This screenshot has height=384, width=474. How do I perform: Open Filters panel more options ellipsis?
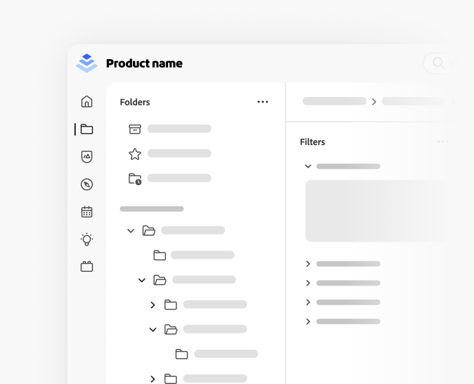(x=442, y=142)
